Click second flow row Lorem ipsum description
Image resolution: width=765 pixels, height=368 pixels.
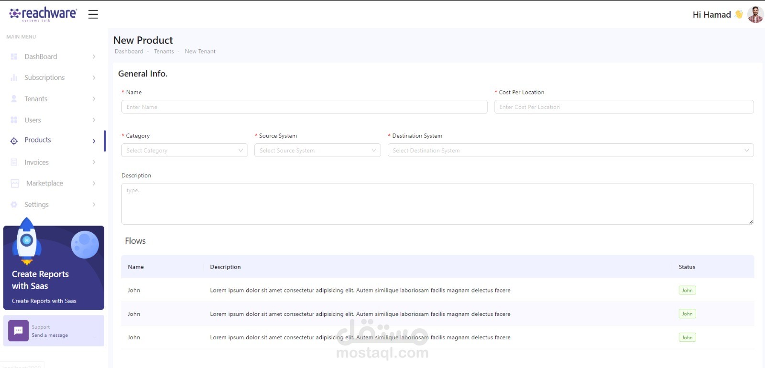360,314
